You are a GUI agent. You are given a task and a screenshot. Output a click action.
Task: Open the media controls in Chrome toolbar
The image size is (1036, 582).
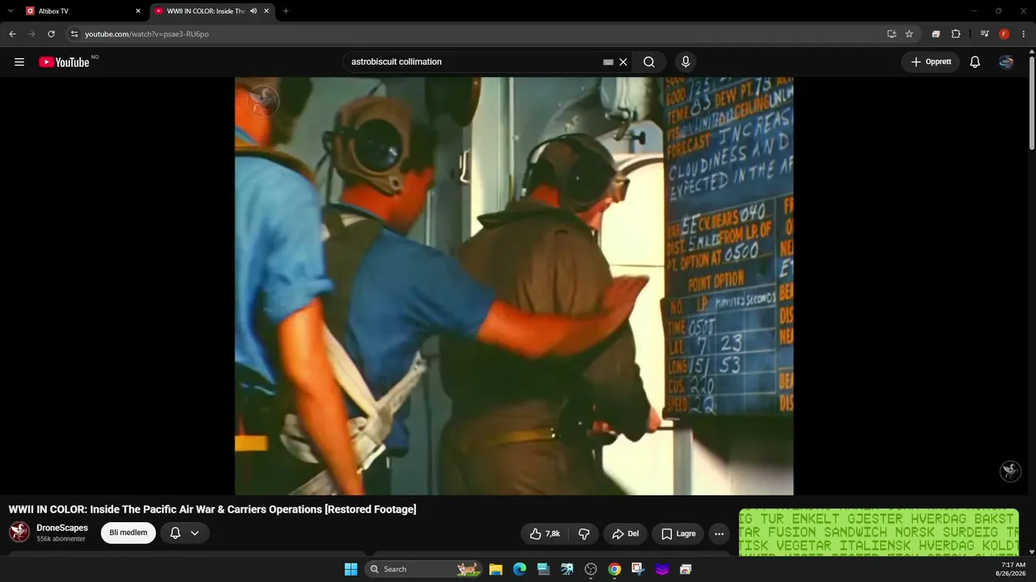[x=984, y=34]
